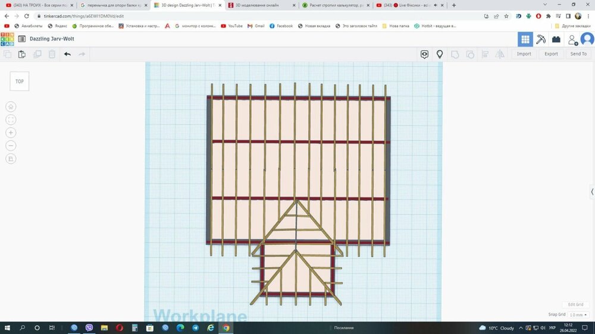
Task: Open Blocks mode pickaxe icon
Action: point(541,39)
